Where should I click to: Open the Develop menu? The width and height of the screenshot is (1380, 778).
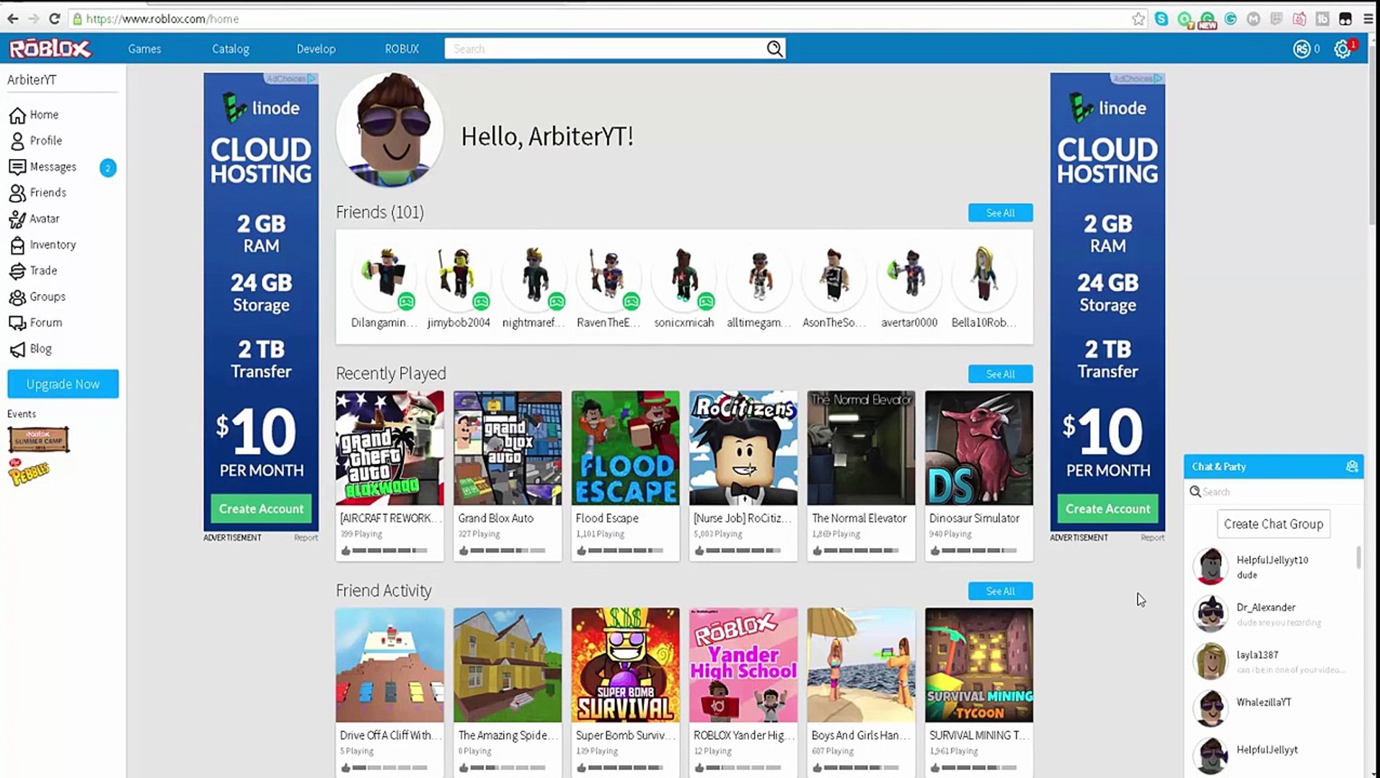point(316,49)
